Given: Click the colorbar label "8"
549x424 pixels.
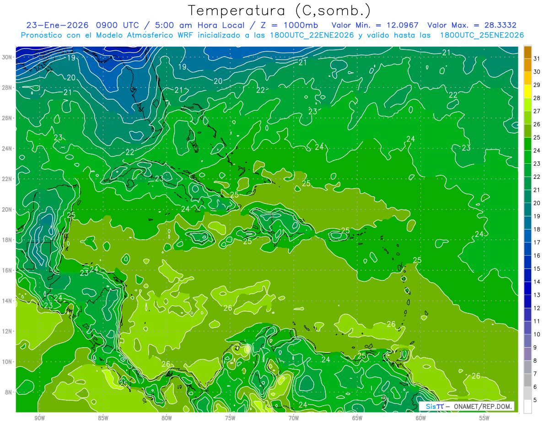Looking at the screenshot, I should point(535,361).
